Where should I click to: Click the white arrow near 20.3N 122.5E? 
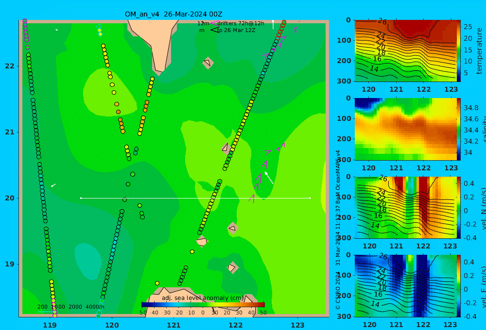coord(269,178)
